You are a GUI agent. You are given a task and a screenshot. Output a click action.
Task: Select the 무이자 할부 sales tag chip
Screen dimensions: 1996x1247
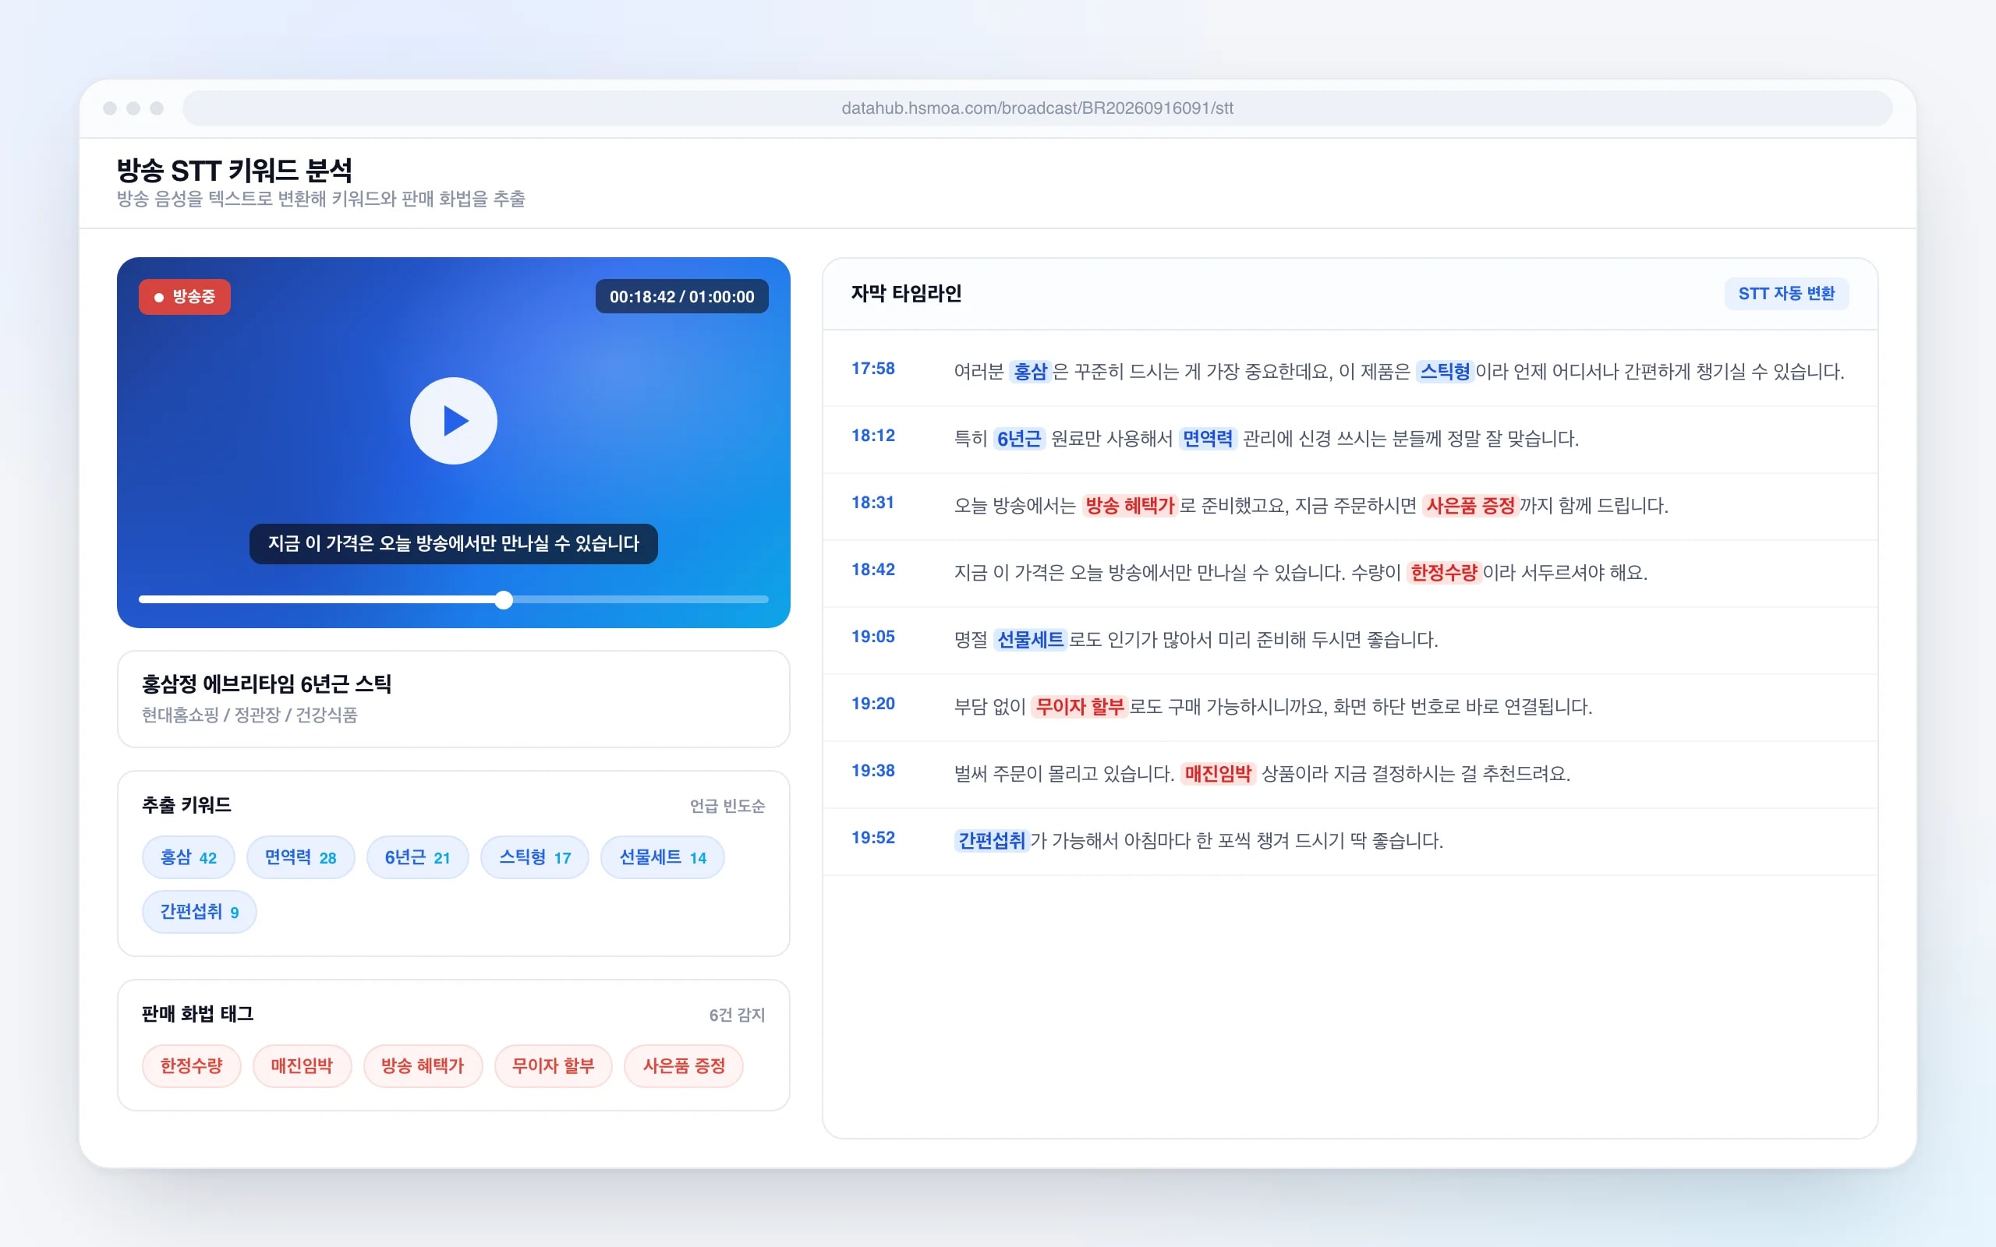pyautogui.click(x=553, y=1065)
